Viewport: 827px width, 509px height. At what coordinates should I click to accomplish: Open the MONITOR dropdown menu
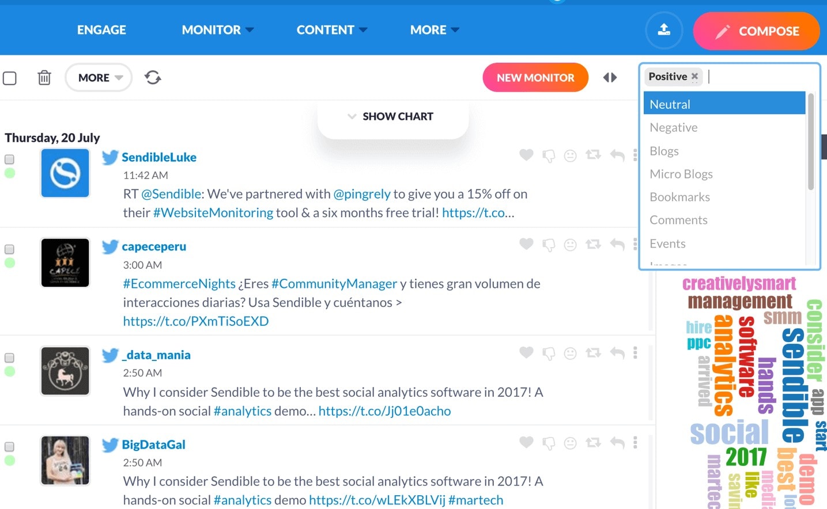coord(217,30)
